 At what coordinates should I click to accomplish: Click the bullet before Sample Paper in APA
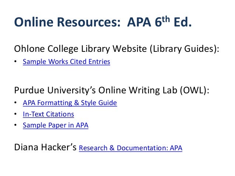15,126
